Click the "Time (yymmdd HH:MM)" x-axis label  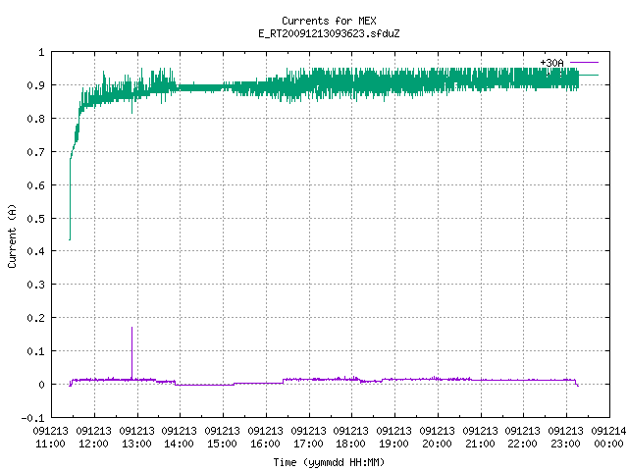(x=329, y=462)
